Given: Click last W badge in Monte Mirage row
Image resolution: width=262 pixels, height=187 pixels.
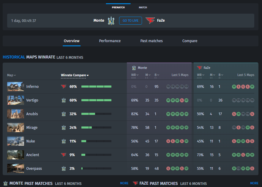Looking at the screenshot, I should pyautogui.click(x=186, y=127).
